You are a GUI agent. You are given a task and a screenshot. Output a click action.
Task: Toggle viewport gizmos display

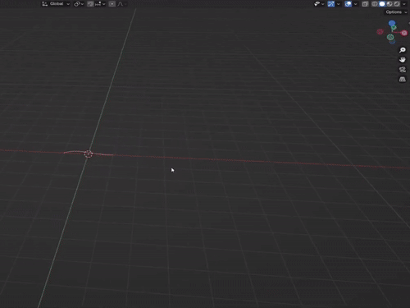click(x=330, y=4)
